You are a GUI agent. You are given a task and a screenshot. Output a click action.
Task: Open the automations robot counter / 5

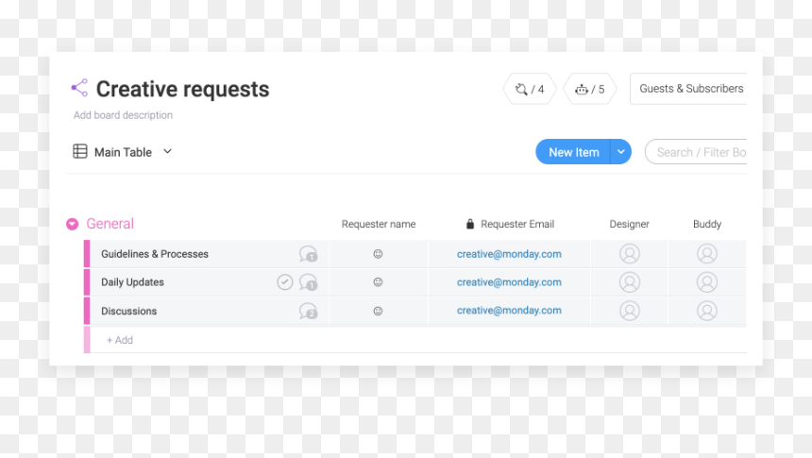click(x=590, y=89)
